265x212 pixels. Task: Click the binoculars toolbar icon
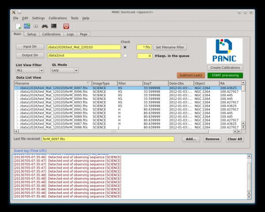pos(45,26)
